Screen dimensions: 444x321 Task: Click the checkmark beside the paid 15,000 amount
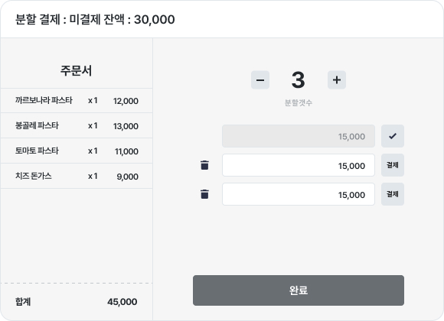[x=393, y=136]
